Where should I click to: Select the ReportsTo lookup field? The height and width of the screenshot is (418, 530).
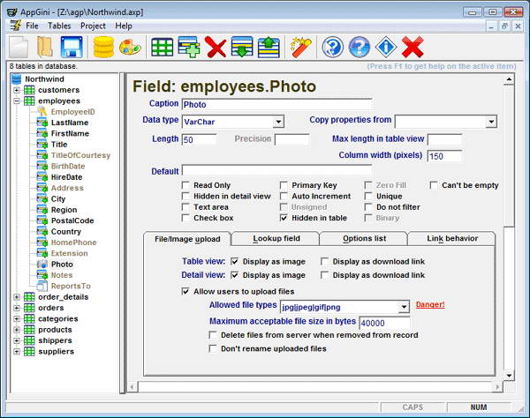71,286
